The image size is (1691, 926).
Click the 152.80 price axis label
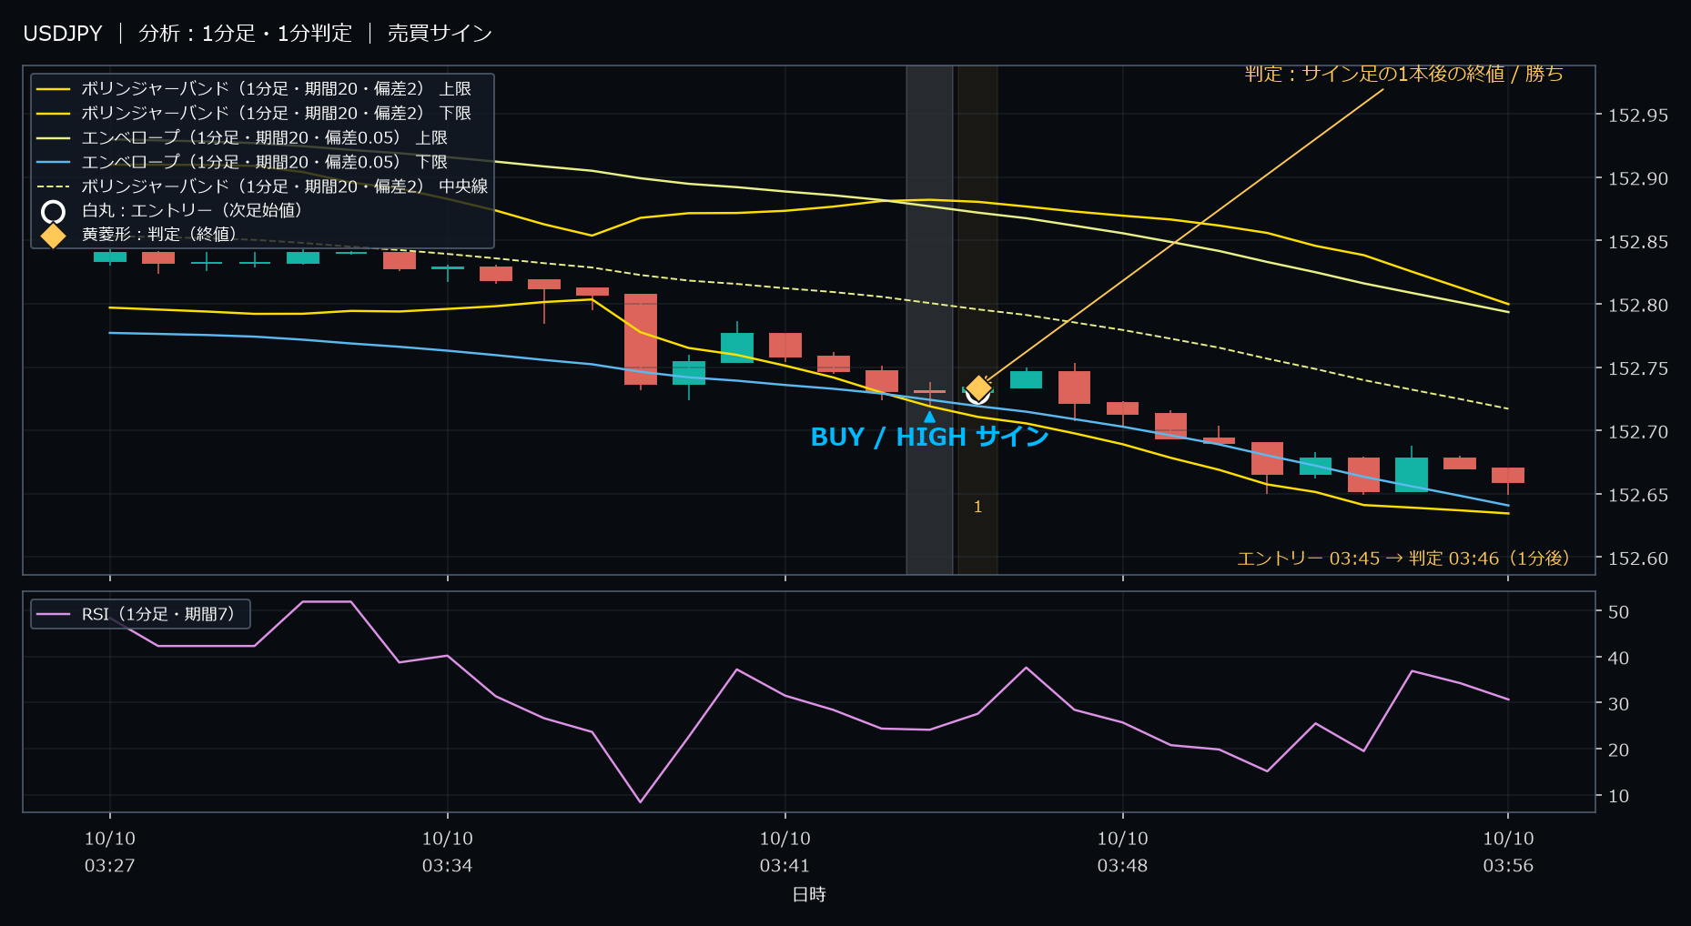1638,306
